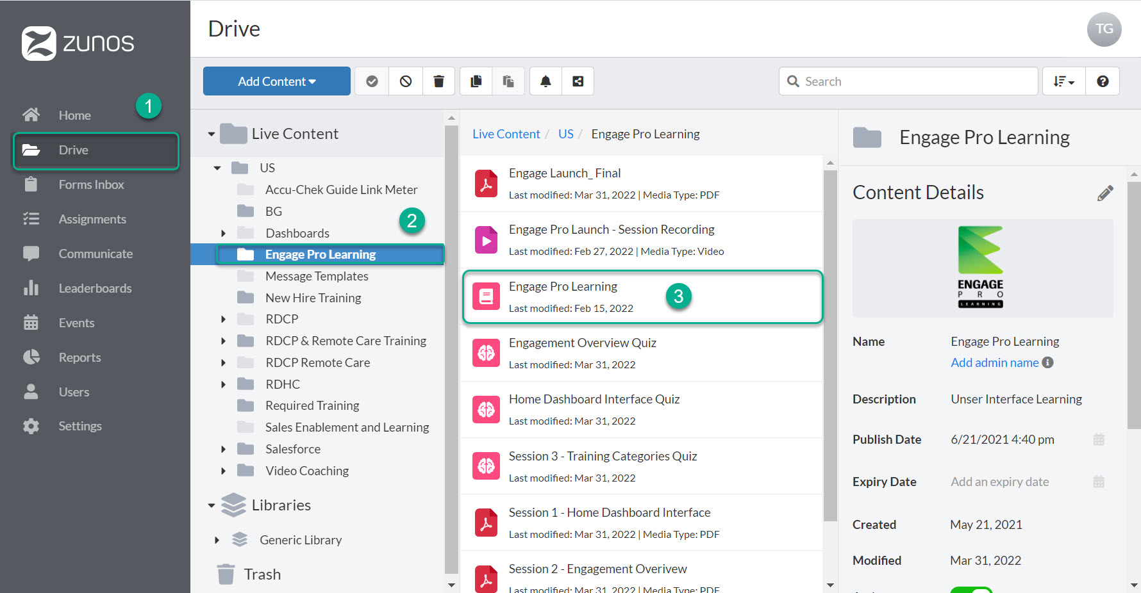
Task: Open the Publish Date calendar icon
Action: point(1099,439)
